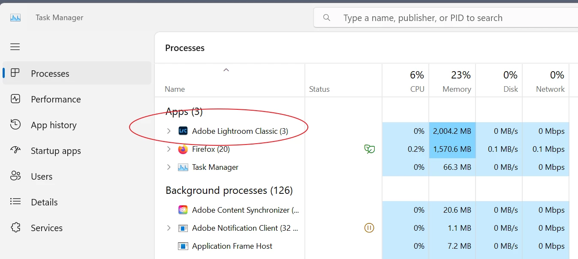
Task: Select the Task Manager process row
Action: [x=362, y=167]
